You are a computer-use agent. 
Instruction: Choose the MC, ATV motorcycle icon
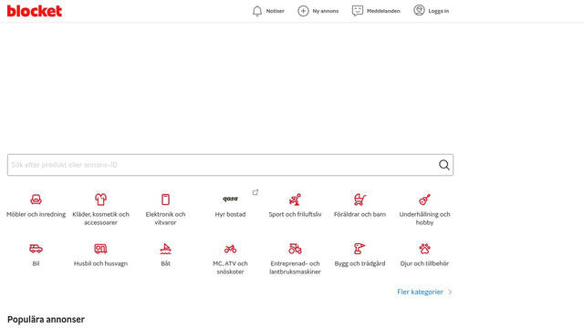pyautogui.click(x=230, y=249)
